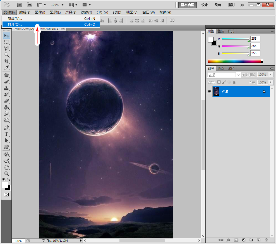
Task: Select the Eyedropper tool
Action: 6,68
